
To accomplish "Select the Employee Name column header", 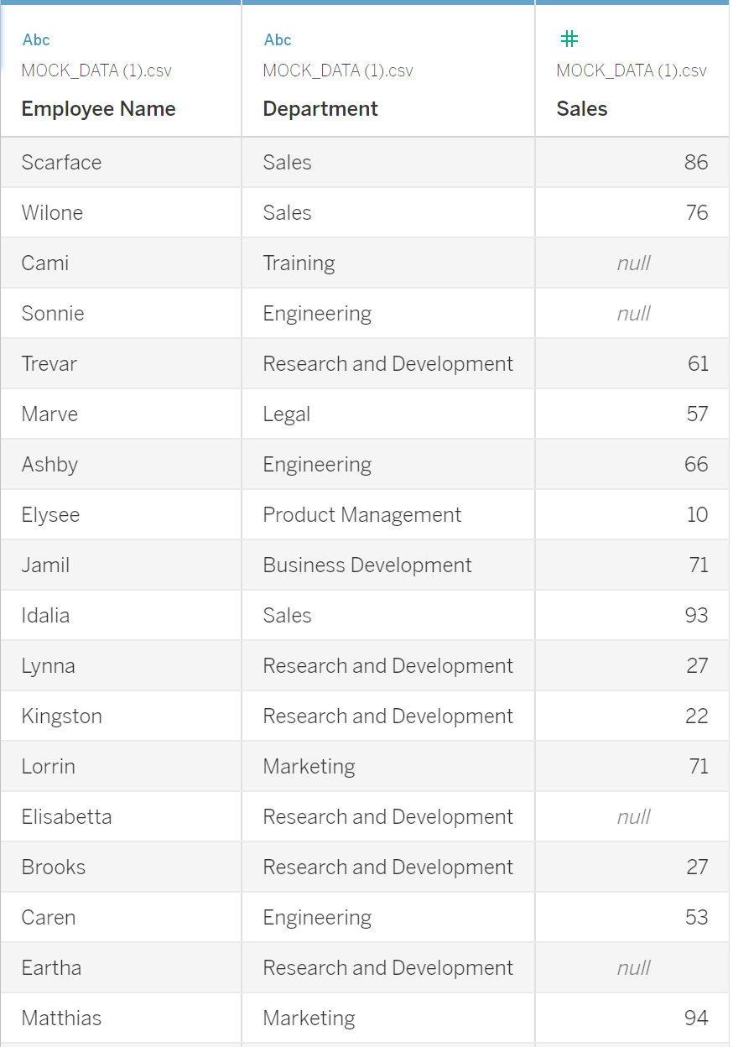I will click(x=98, y=109).
